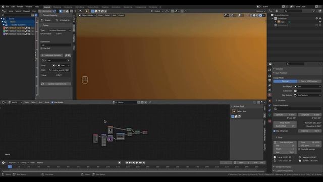Collapse the Driven Property panel
Viewport: 323px width, 182px height.
(41, 15)
